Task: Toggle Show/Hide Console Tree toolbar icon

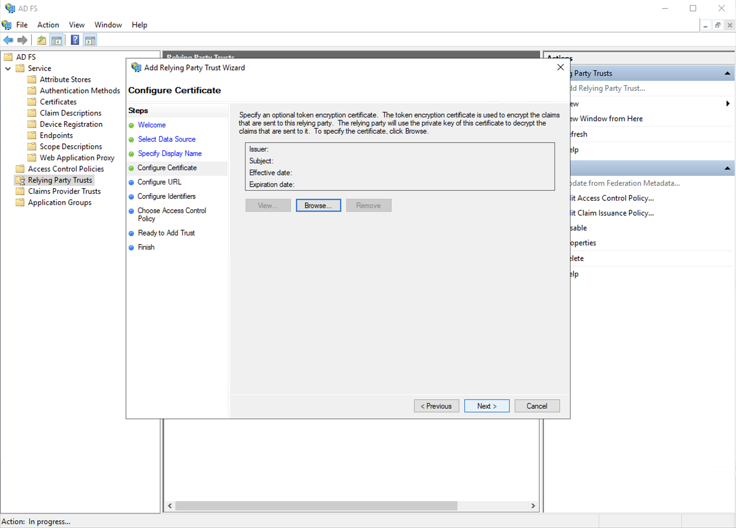Action: [x=57, y=40]
